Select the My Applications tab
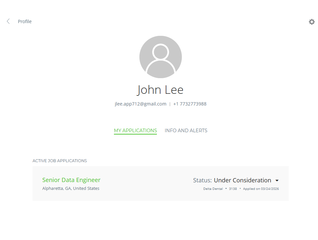The height and width of the screenshot is (240, 318). coord(135,131)
